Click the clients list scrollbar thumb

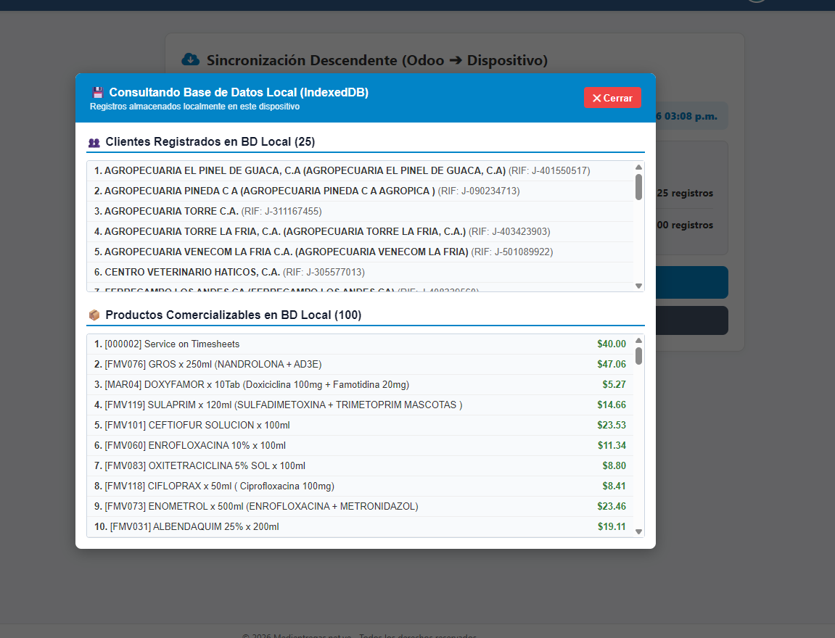pos(638,187)
